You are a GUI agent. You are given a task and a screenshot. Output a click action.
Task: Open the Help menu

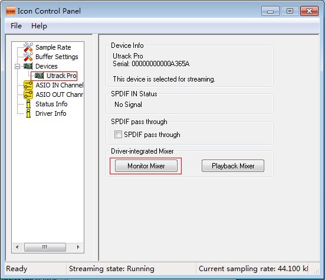pos(39,26)
